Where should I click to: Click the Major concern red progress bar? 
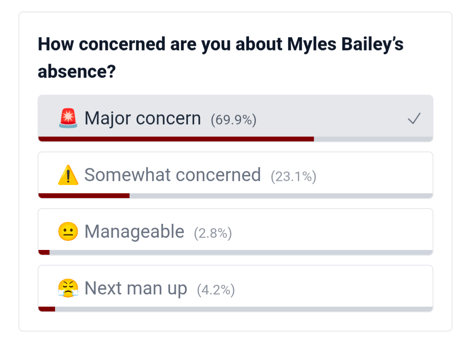(176, 139)
